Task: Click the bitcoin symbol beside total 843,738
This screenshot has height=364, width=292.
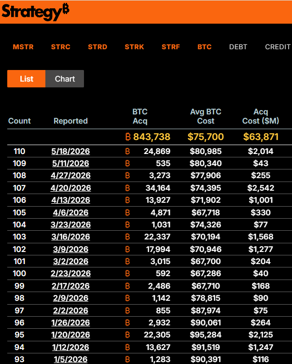Action: [128, 137]
